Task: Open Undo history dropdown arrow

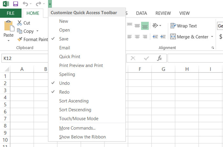Action: tap(31, 4)
